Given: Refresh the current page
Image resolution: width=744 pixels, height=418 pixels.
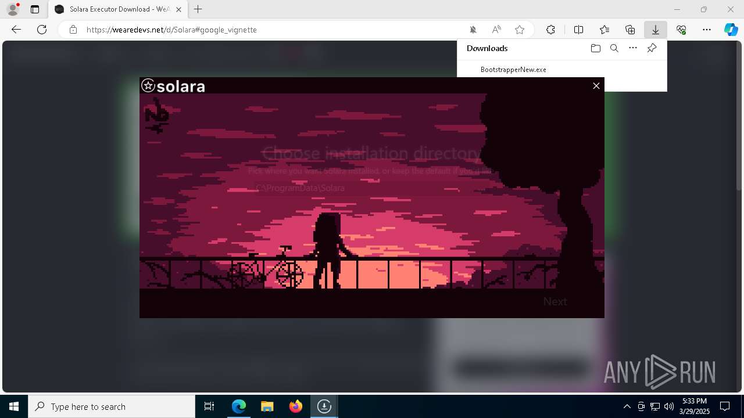Looking at the screenshot, I should coord(42,30).
